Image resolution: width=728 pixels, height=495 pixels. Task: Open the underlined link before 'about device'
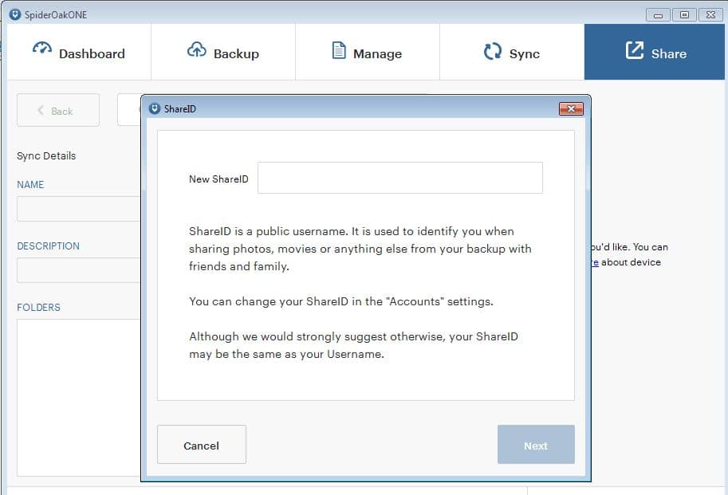tap(595, 262)
